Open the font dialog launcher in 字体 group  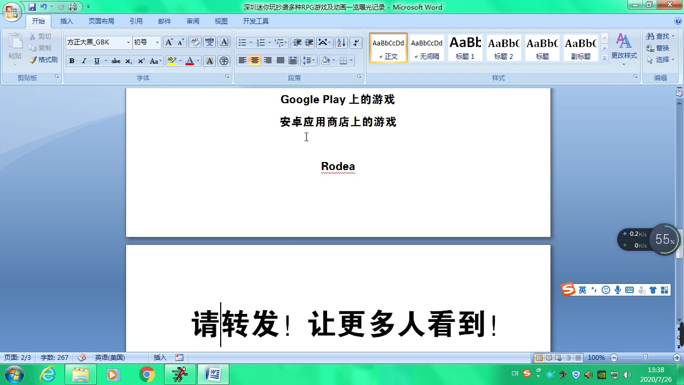click(x=227, y=77)
